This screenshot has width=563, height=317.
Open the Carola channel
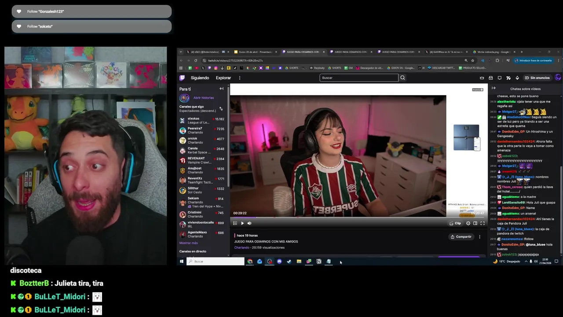202,151
